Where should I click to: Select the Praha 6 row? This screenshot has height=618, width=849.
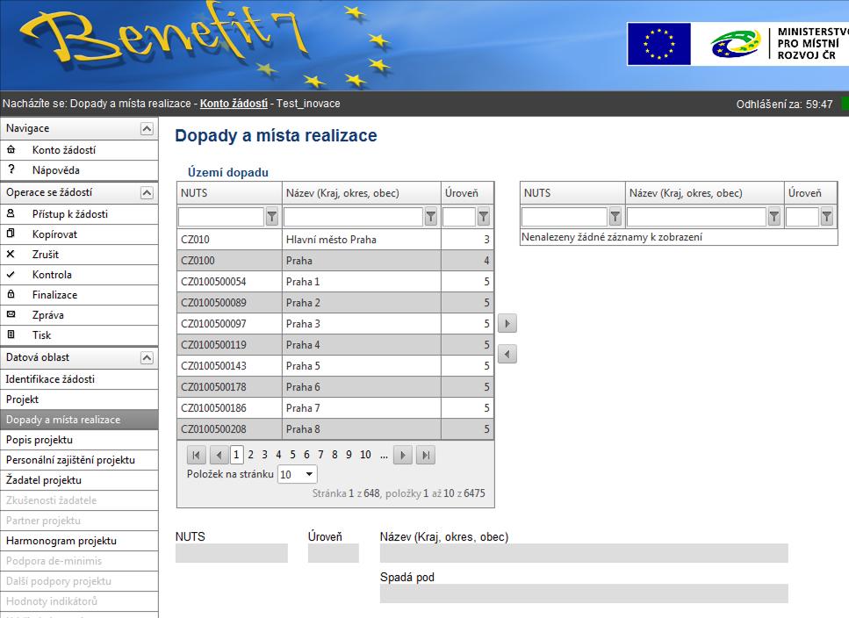pos(335,387)
